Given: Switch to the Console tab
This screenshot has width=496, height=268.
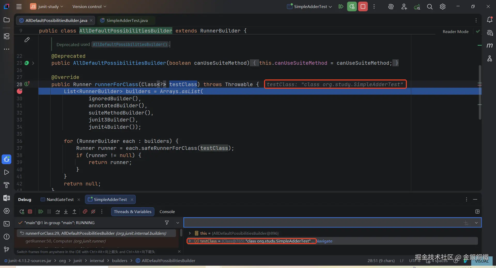Looking at the screenshot, I should (x=167, y=212).
